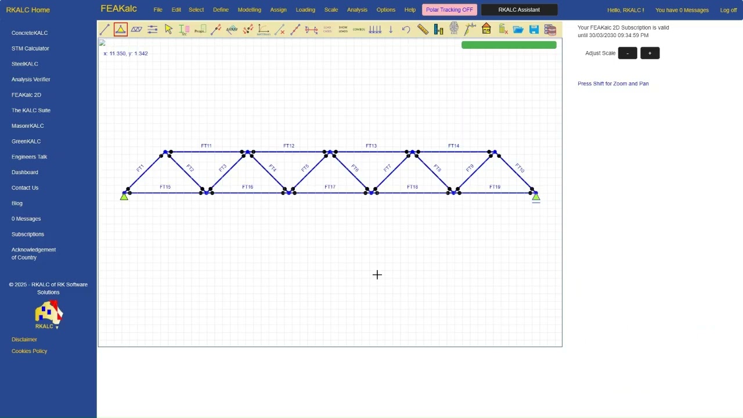
Task: Decrease scale with the minus button
Action: tap(627, 53)
